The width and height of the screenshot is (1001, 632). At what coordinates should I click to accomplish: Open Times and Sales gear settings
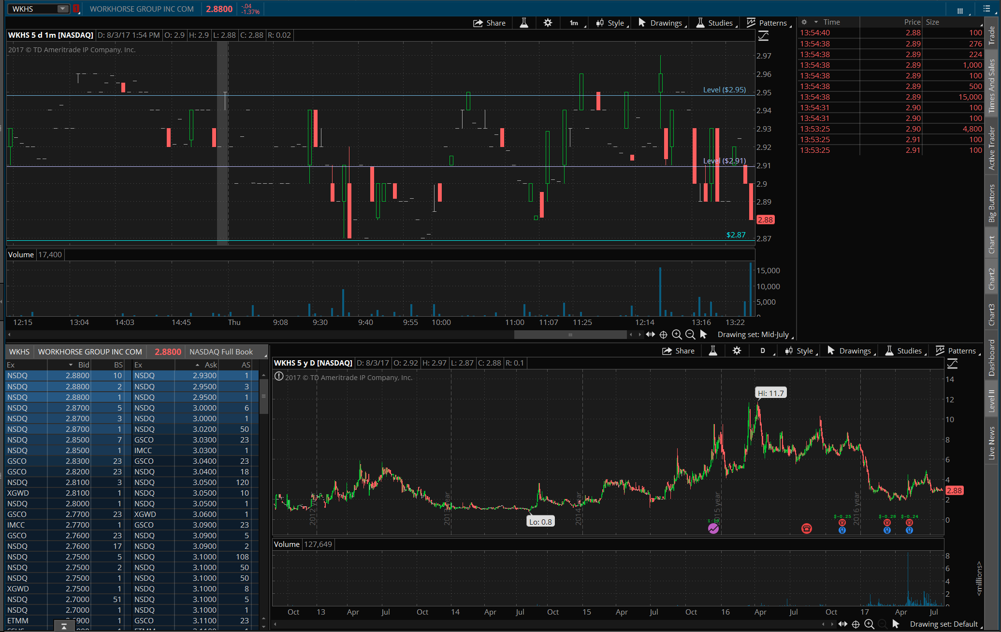coord(804,22)
